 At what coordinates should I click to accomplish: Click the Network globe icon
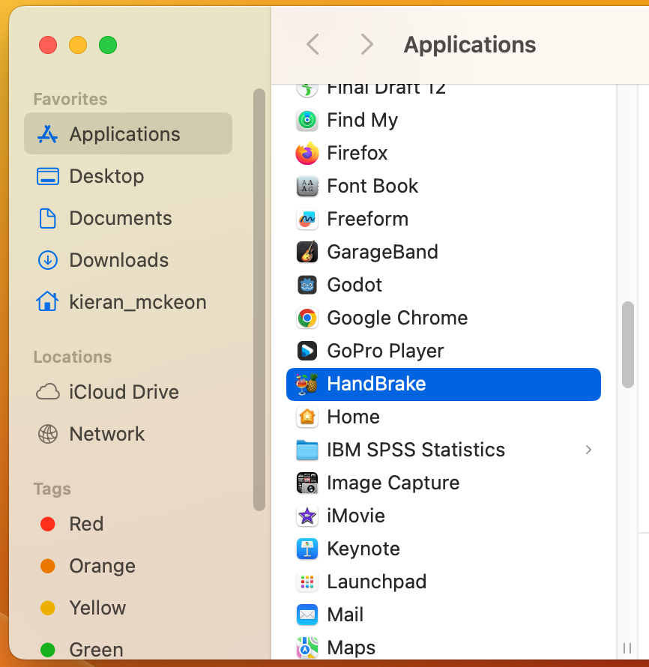[48, 435]
